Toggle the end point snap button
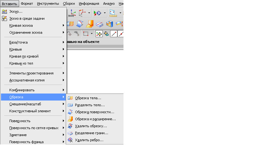 pos(114,34)
